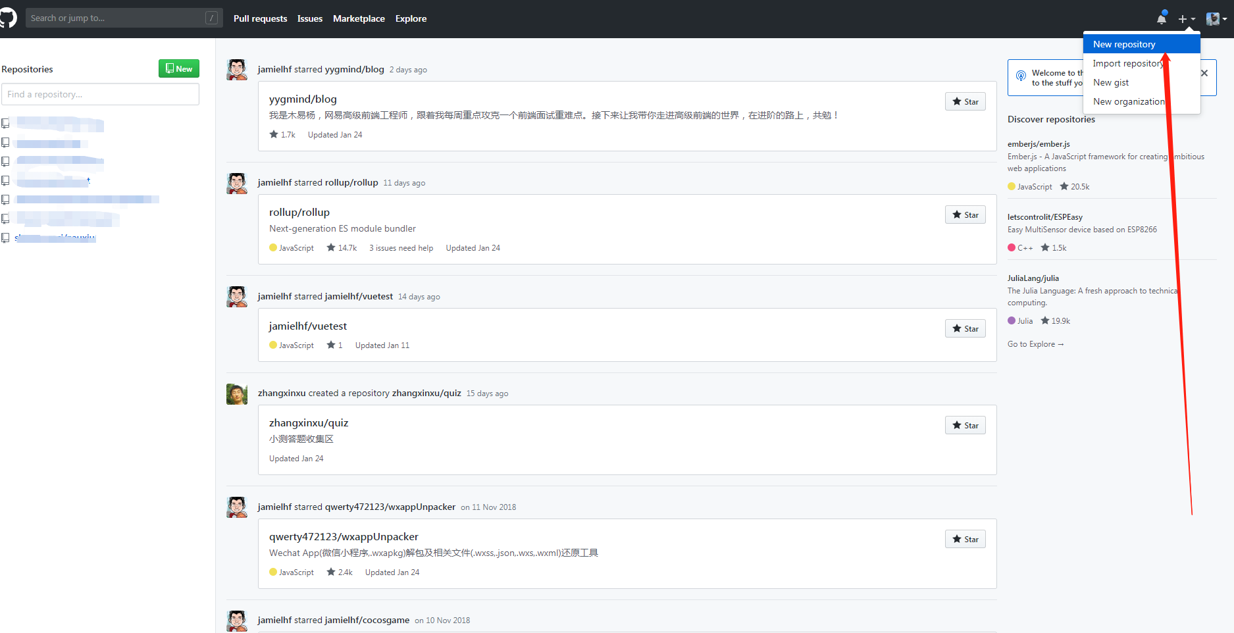Viewport: 1234px width, 633px height.
Task: Open 14.7k stargazers count on rollup
Action: pyautogui.click(x=342, y=247)
